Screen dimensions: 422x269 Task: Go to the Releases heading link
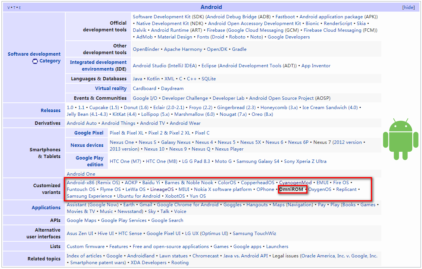tap(51, 111)
